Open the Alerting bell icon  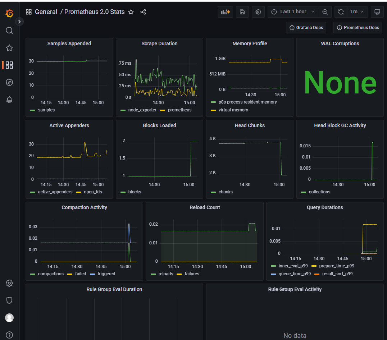coord(9,100)
